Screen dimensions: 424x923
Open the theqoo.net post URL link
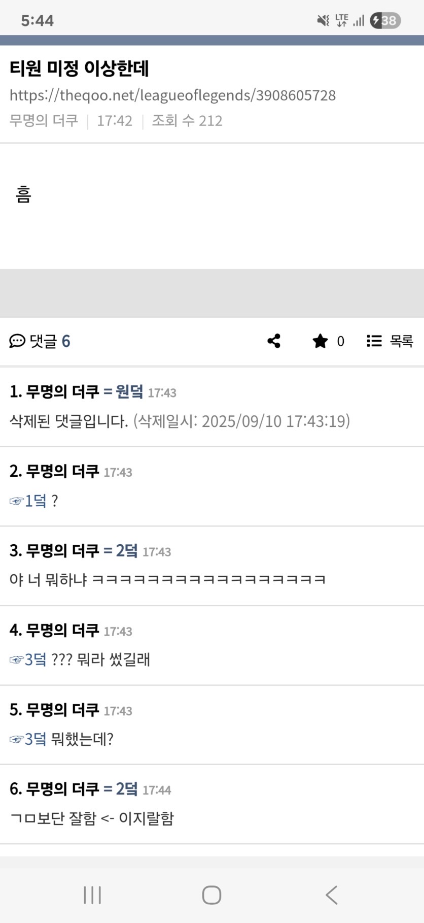[x=172, y=95]
